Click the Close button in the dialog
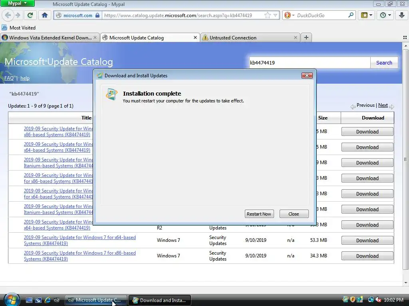The width and height of the screenshot is (409, 306). click(294, 214)
